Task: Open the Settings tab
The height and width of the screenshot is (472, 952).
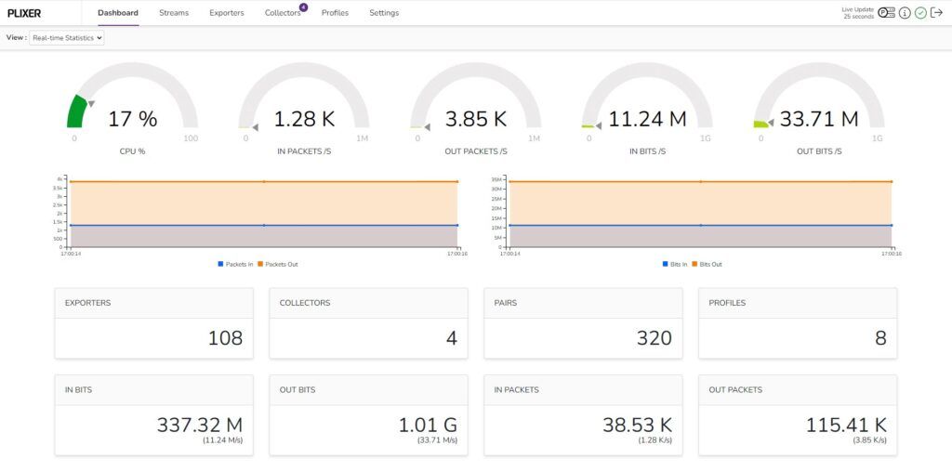Action: coord(384,13)
